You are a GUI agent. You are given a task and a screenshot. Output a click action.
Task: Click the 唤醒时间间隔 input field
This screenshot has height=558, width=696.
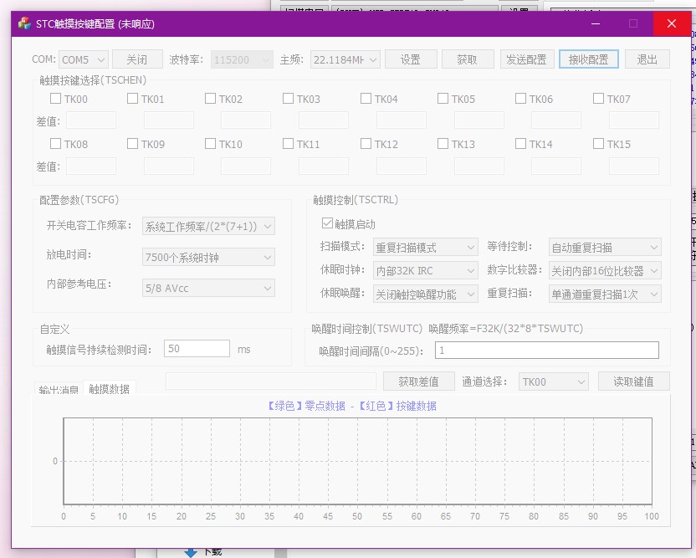pos(547,350)
